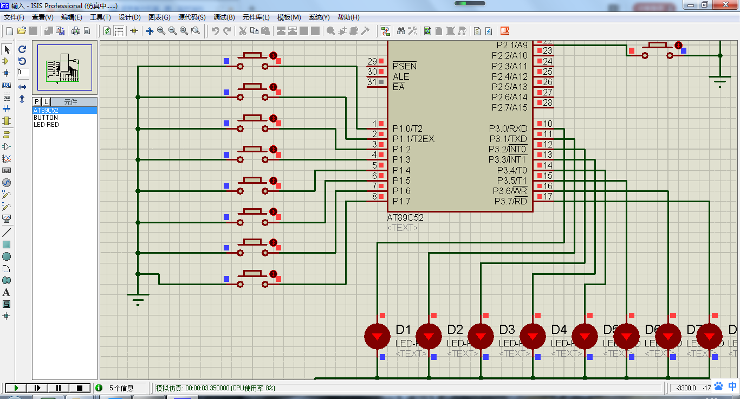The width and height of the screenshot is (740, 399).
Task: Open the 调试(B) debug menu
Action: tap(224, 17)
